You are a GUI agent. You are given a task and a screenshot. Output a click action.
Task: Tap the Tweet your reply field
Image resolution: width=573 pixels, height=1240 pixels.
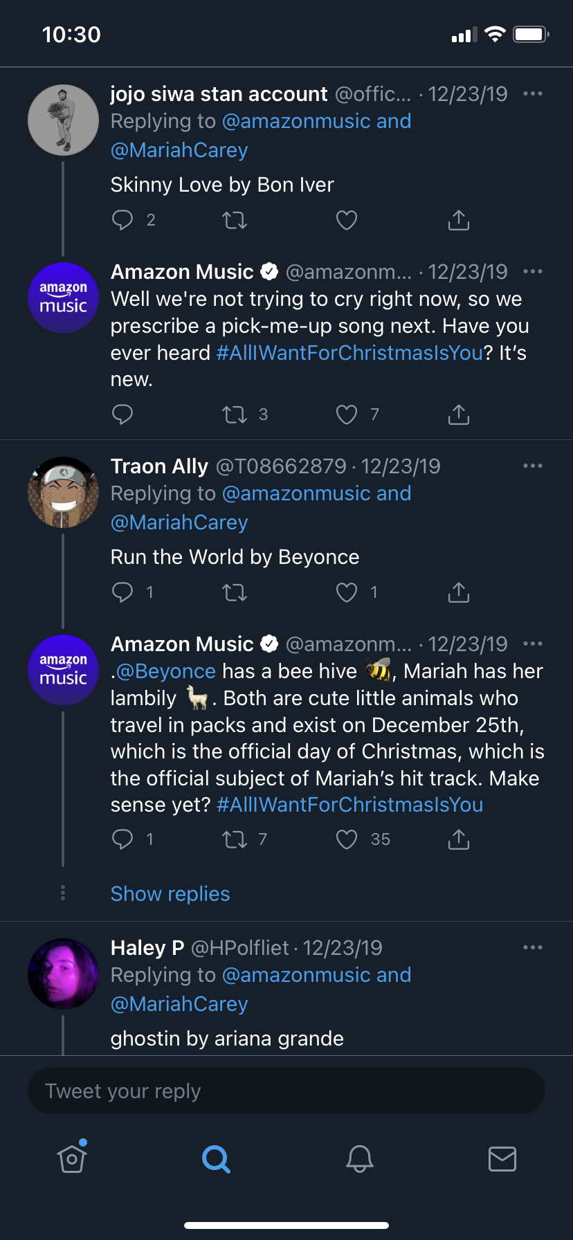click(286, 1091)
